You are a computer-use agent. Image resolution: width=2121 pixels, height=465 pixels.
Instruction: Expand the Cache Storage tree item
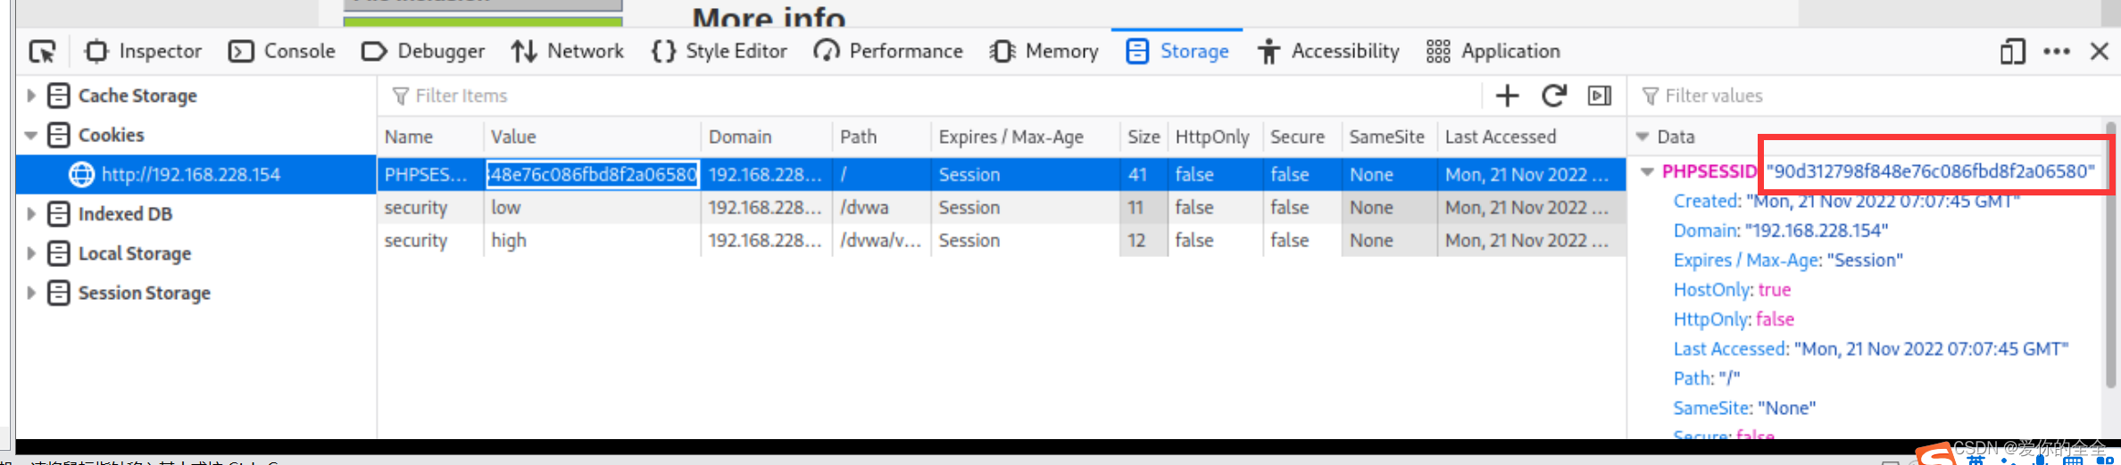(31, 95)
